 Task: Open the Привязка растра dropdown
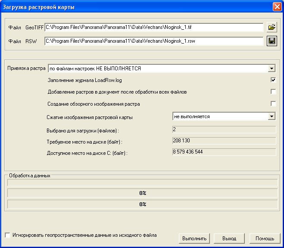point(271,68)
